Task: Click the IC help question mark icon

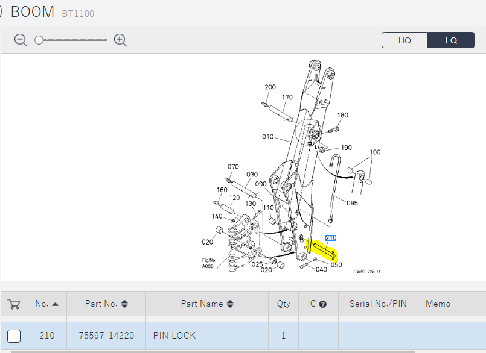Action: click(x=322, y=304)
